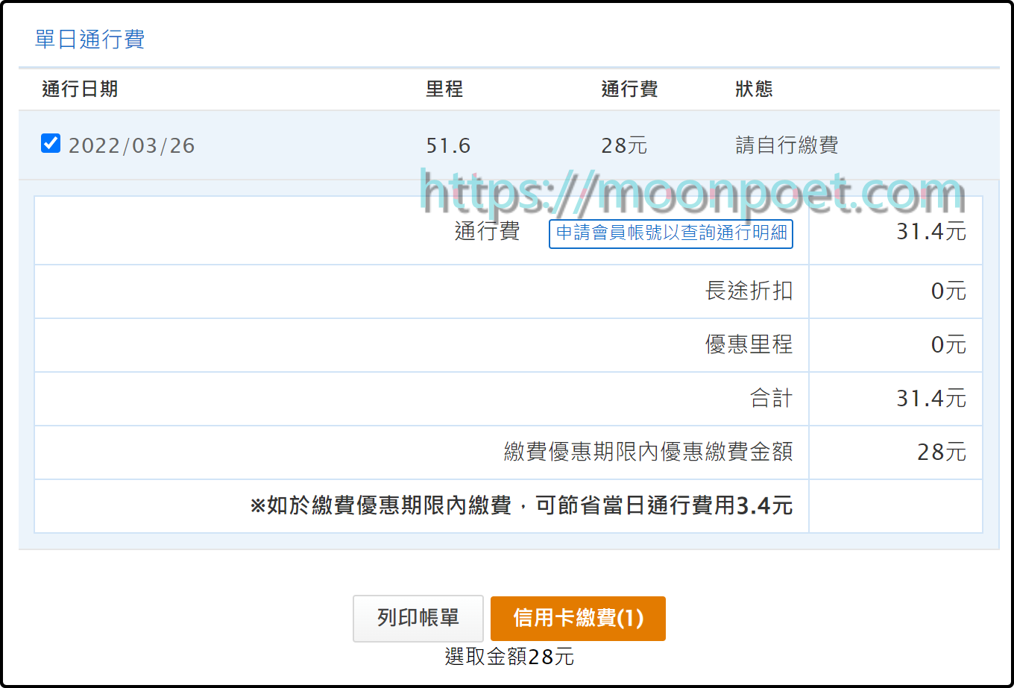Click the note about saving 3.4元
Screen dimensions: 1014x688
[x=521, y=506]
